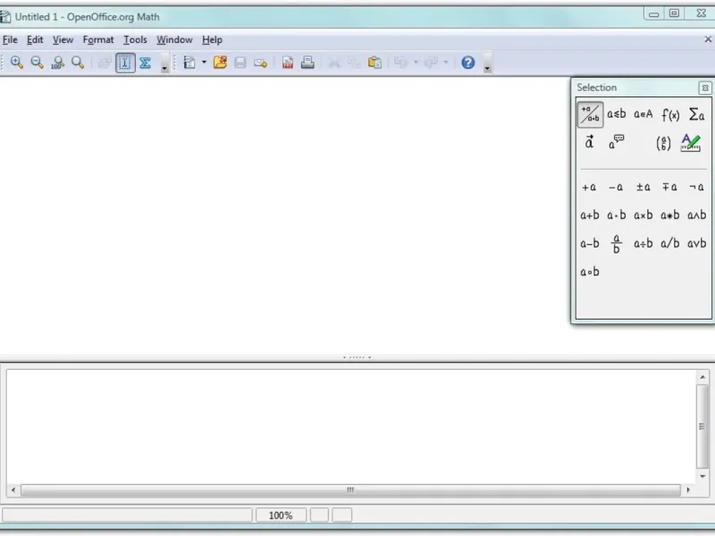This screenshot has width=715, height=536.
Task: Select the Formats category icon
Action: coord(690,143)
